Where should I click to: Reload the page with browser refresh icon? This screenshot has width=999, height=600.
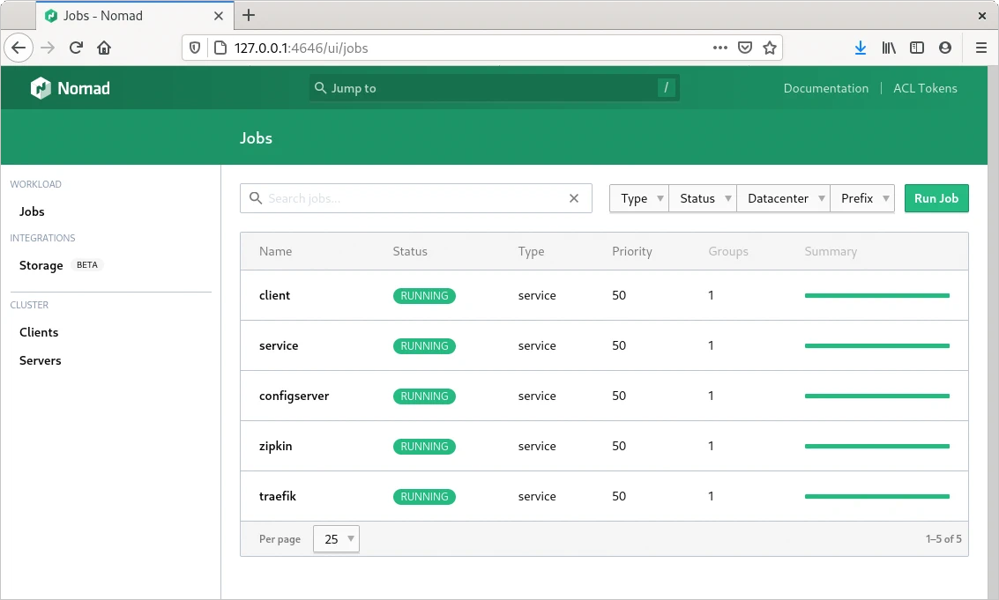click(x=76, y=48)
